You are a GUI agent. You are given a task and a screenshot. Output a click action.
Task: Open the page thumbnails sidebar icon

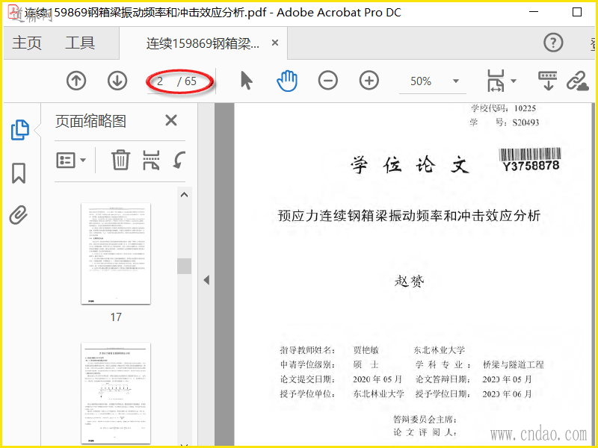click(x=20, y=130)
